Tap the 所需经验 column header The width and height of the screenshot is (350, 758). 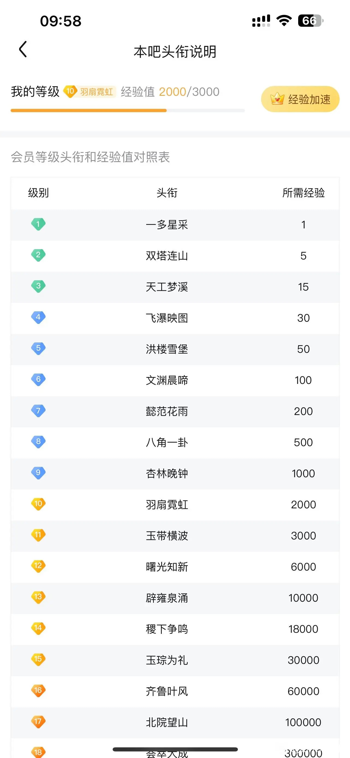point(303,193)
